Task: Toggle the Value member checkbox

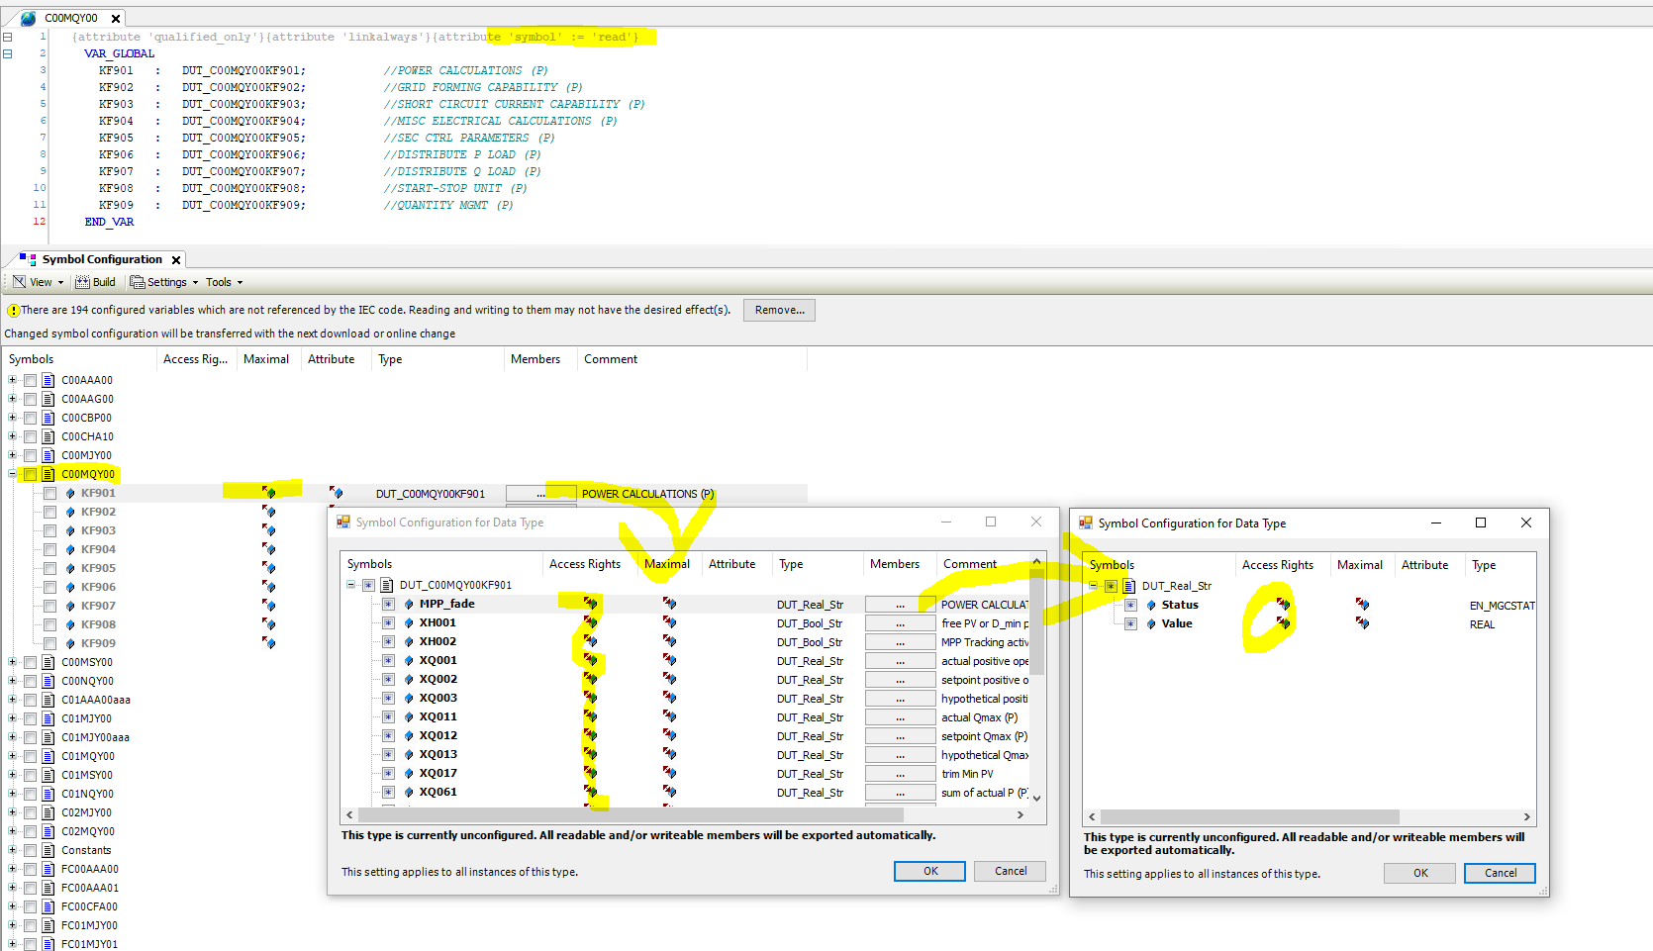Action: 1130,623
